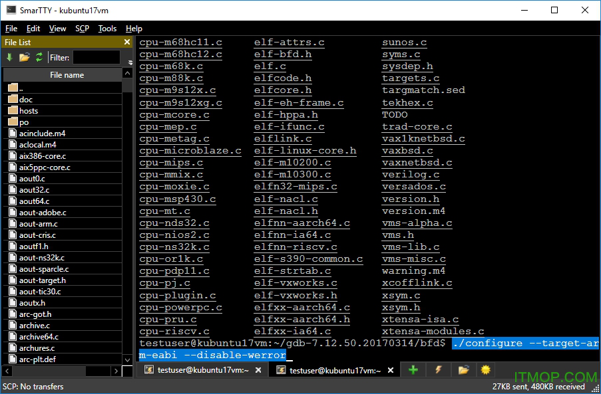Screen dimensions: 601x394
Task: Open the doc folder in file list
Action: click(x=25, y=100)
